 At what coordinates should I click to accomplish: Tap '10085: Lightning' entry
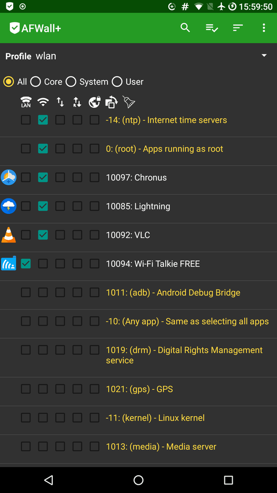tap(138, 206)
